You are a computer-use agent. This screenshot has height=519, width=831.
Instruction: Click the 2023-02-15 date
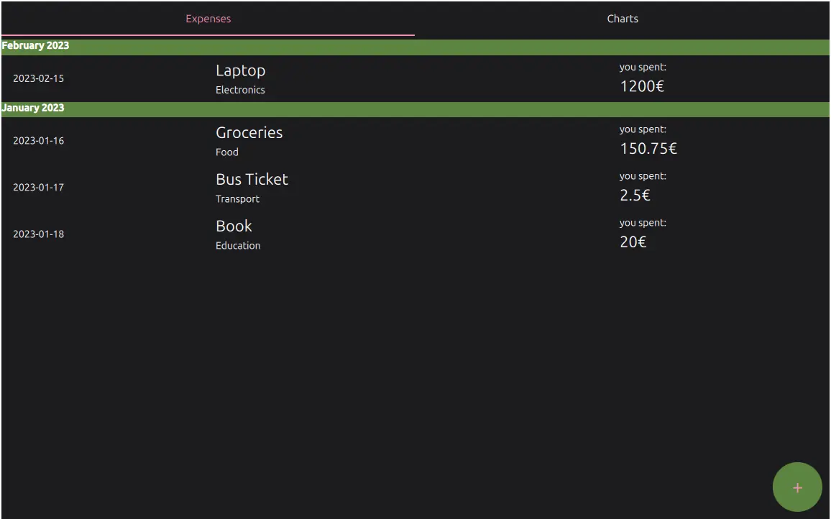pos(38,78)
